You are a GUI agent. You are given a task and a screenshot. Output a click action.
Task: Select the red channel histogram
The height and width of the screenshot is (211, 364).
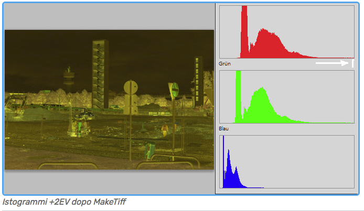[286, 31]
